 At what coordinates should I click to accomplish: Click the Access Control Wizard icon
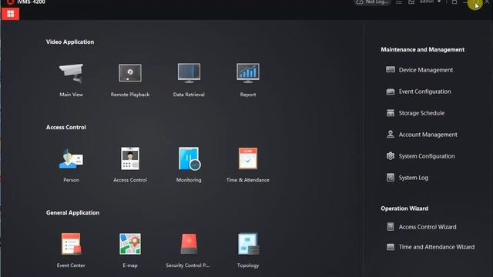tap(391, 227)
